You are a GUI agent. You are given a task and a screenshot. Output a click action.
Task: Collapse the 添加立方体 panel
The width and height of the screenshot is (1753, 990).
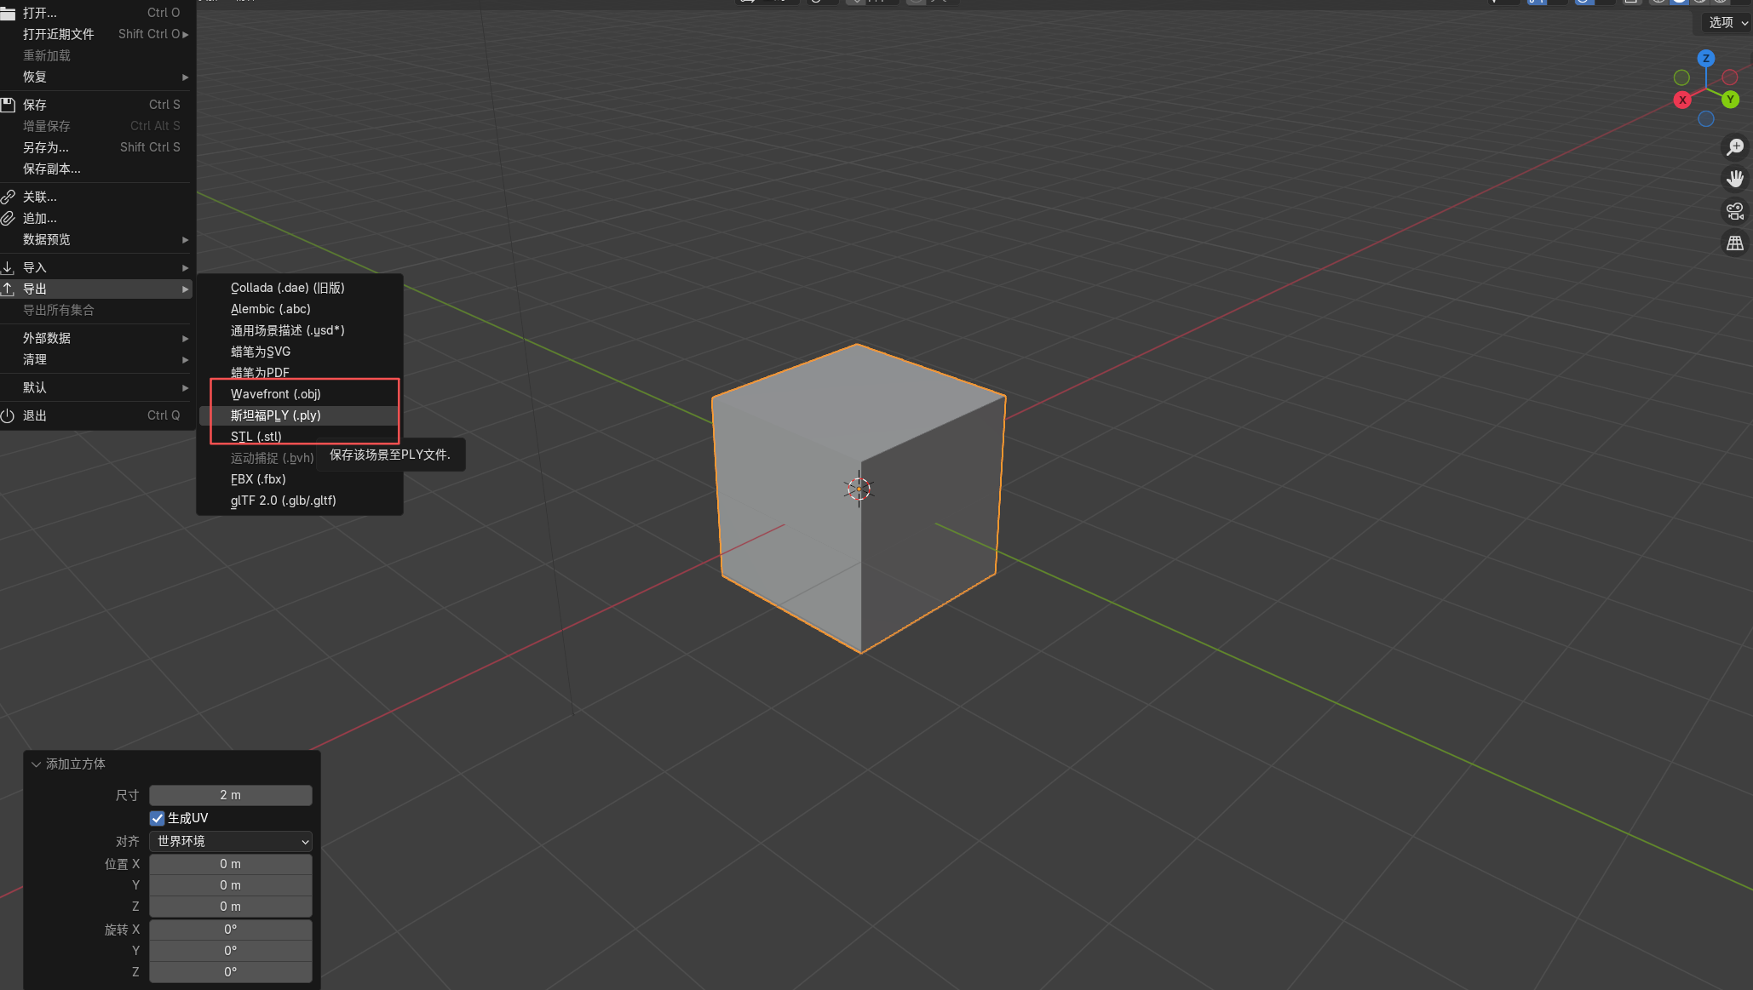click(37, 764)
